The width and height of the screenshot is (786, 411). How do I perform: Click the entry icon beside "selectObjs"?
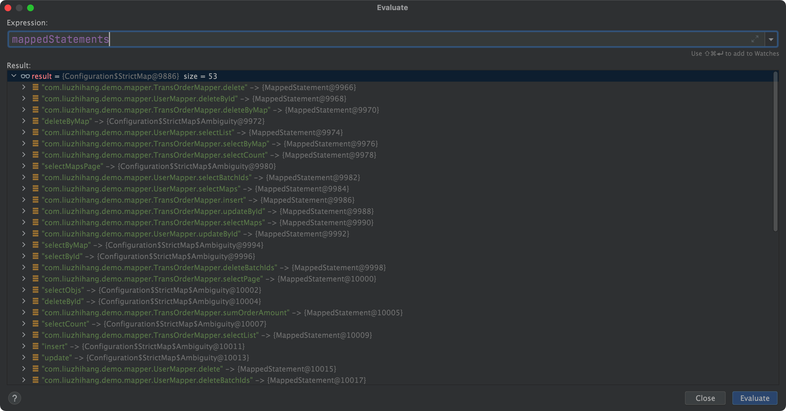pos(35,290)
